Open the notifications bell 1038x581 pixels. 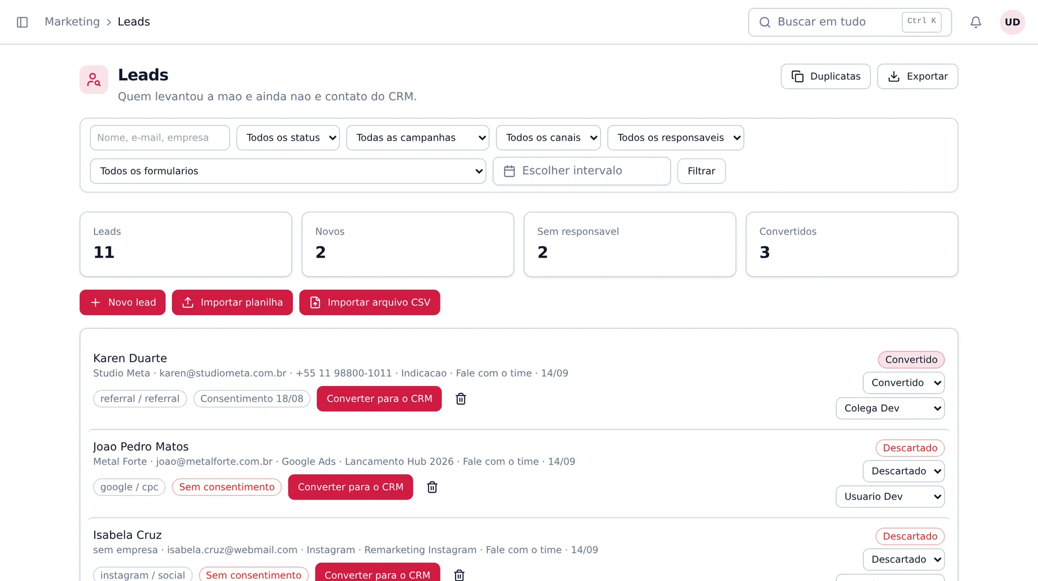(976, 22)
